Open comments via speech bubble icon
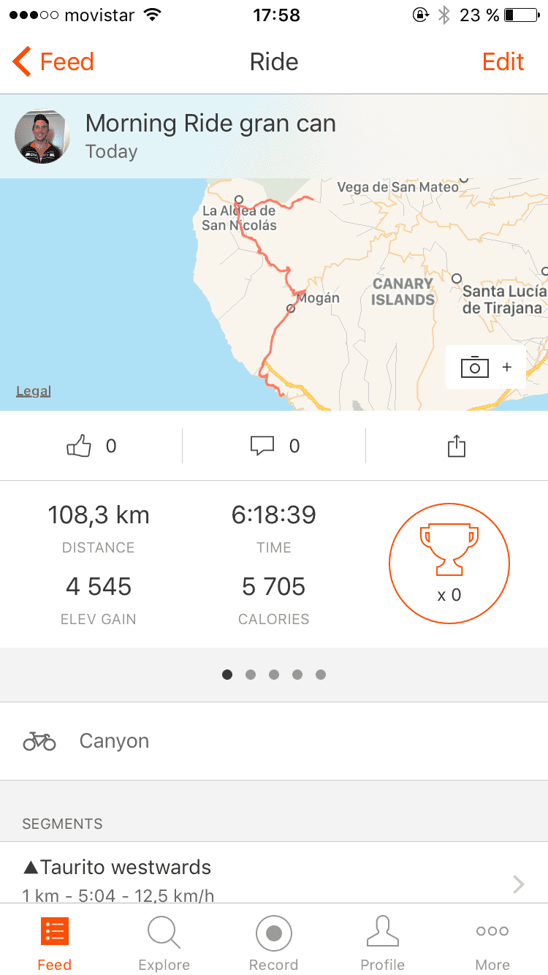This screenshot has width=548, height=975. tap(262, 446)
